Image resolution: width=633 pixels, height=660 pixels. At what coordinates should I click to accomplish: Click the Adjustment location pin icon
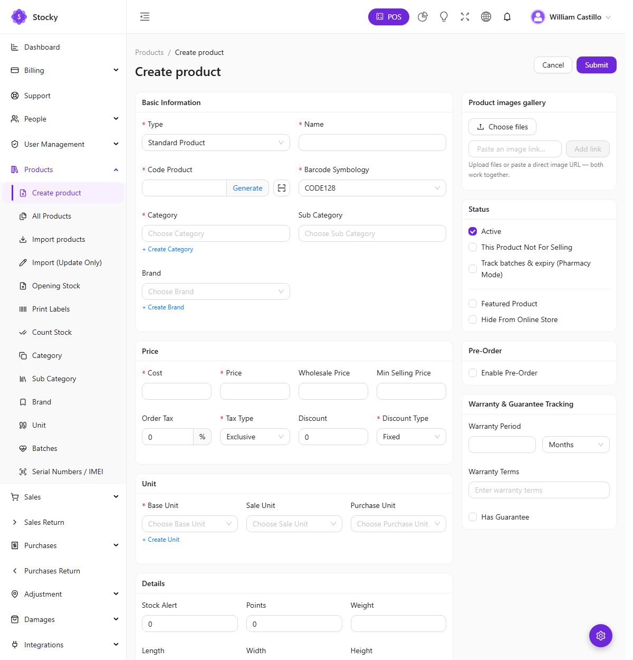15,594
